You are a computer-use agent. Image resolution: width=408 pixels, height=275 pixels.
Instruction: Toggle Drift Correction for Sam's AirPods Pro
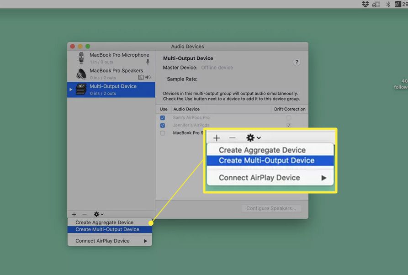point(288,118)
